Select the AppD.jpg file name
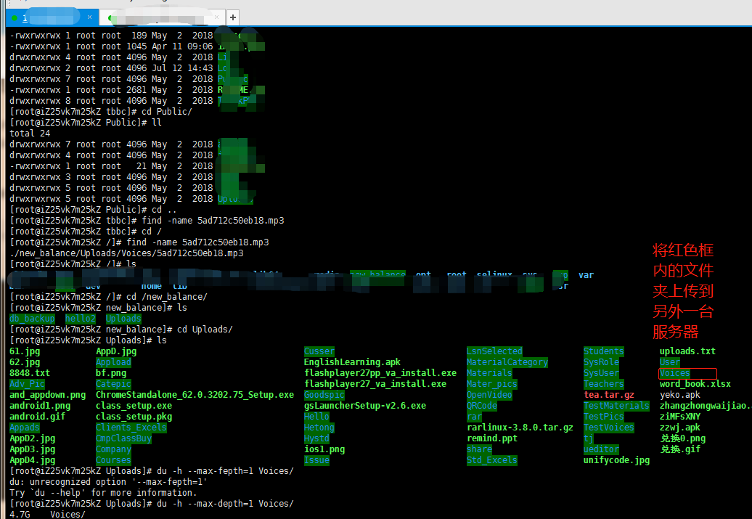This screenshot has width=752, height=519. (116, 351)
